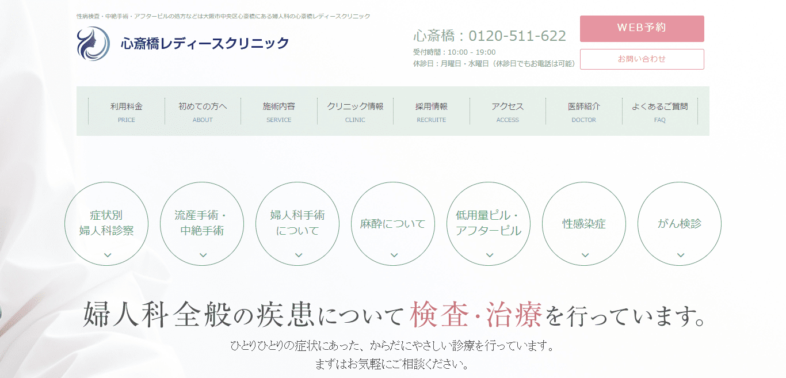
Task: Select the 麻酔について circle
Action: [394, 224]
